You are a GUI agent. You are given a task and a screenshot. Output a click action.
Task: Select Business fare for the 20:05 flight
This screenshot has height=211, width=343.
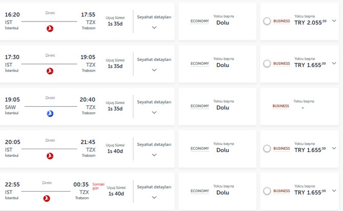pyautogui.click(x=267, y=149)
